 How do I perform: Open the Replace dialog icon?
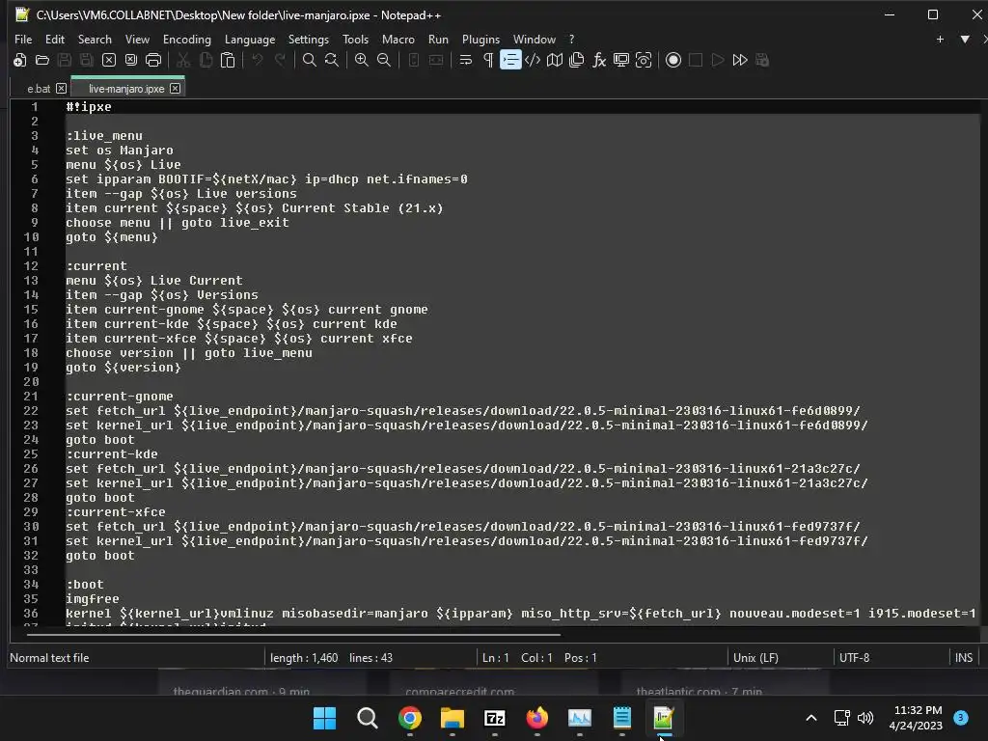(x=332, y=60)
